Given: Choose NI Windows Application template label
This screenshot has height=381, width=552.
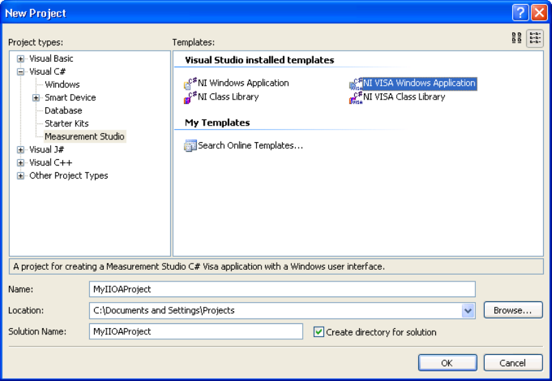Looking at the screenshot, I should [x=243, y=83].
